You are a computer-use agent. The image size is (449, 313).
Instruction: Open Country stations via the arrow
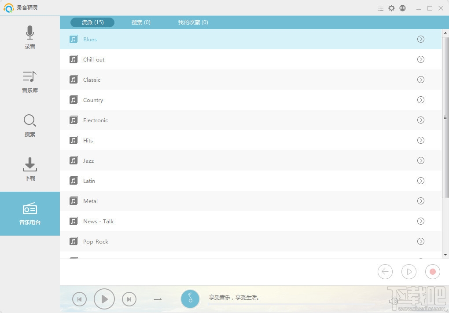point(421,100)
